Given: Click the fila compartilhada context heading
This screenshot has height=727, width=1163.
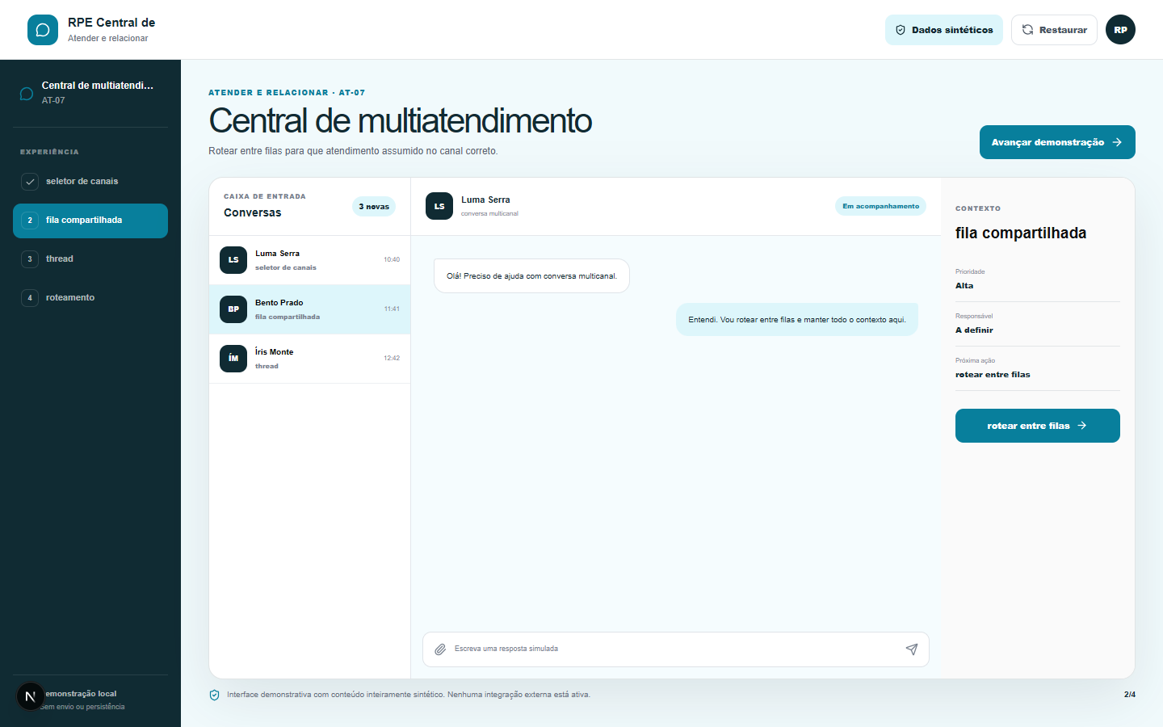Looking at the screenshot, I should click(x=1021, y=233).
